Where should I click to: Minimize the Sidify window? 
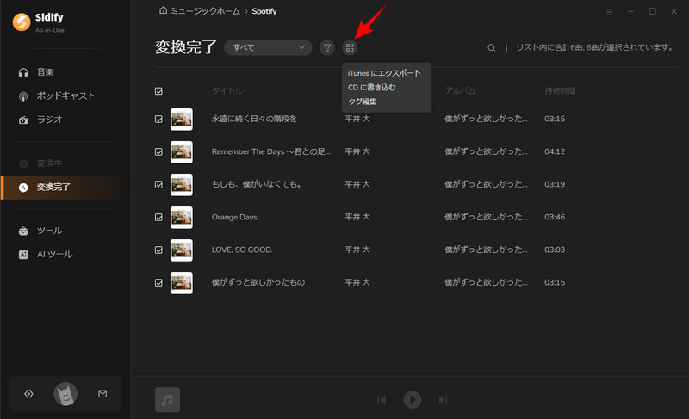(631, 11)
